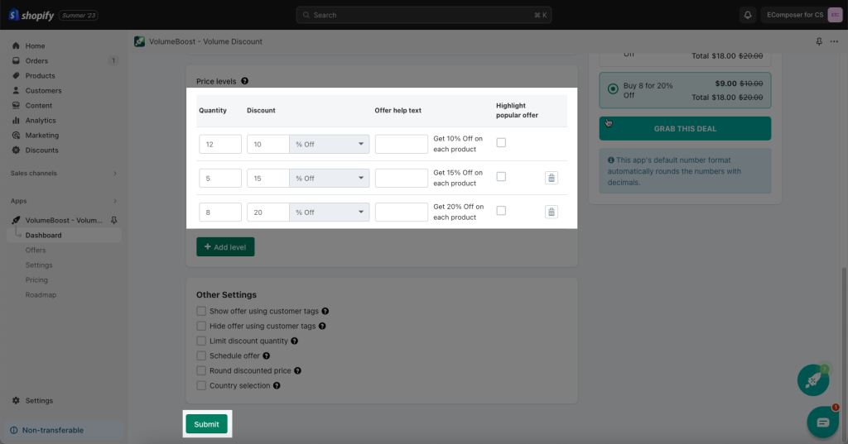
Task: Open % Off dropdown in quantity 12 row
Action: pos(330,144)
